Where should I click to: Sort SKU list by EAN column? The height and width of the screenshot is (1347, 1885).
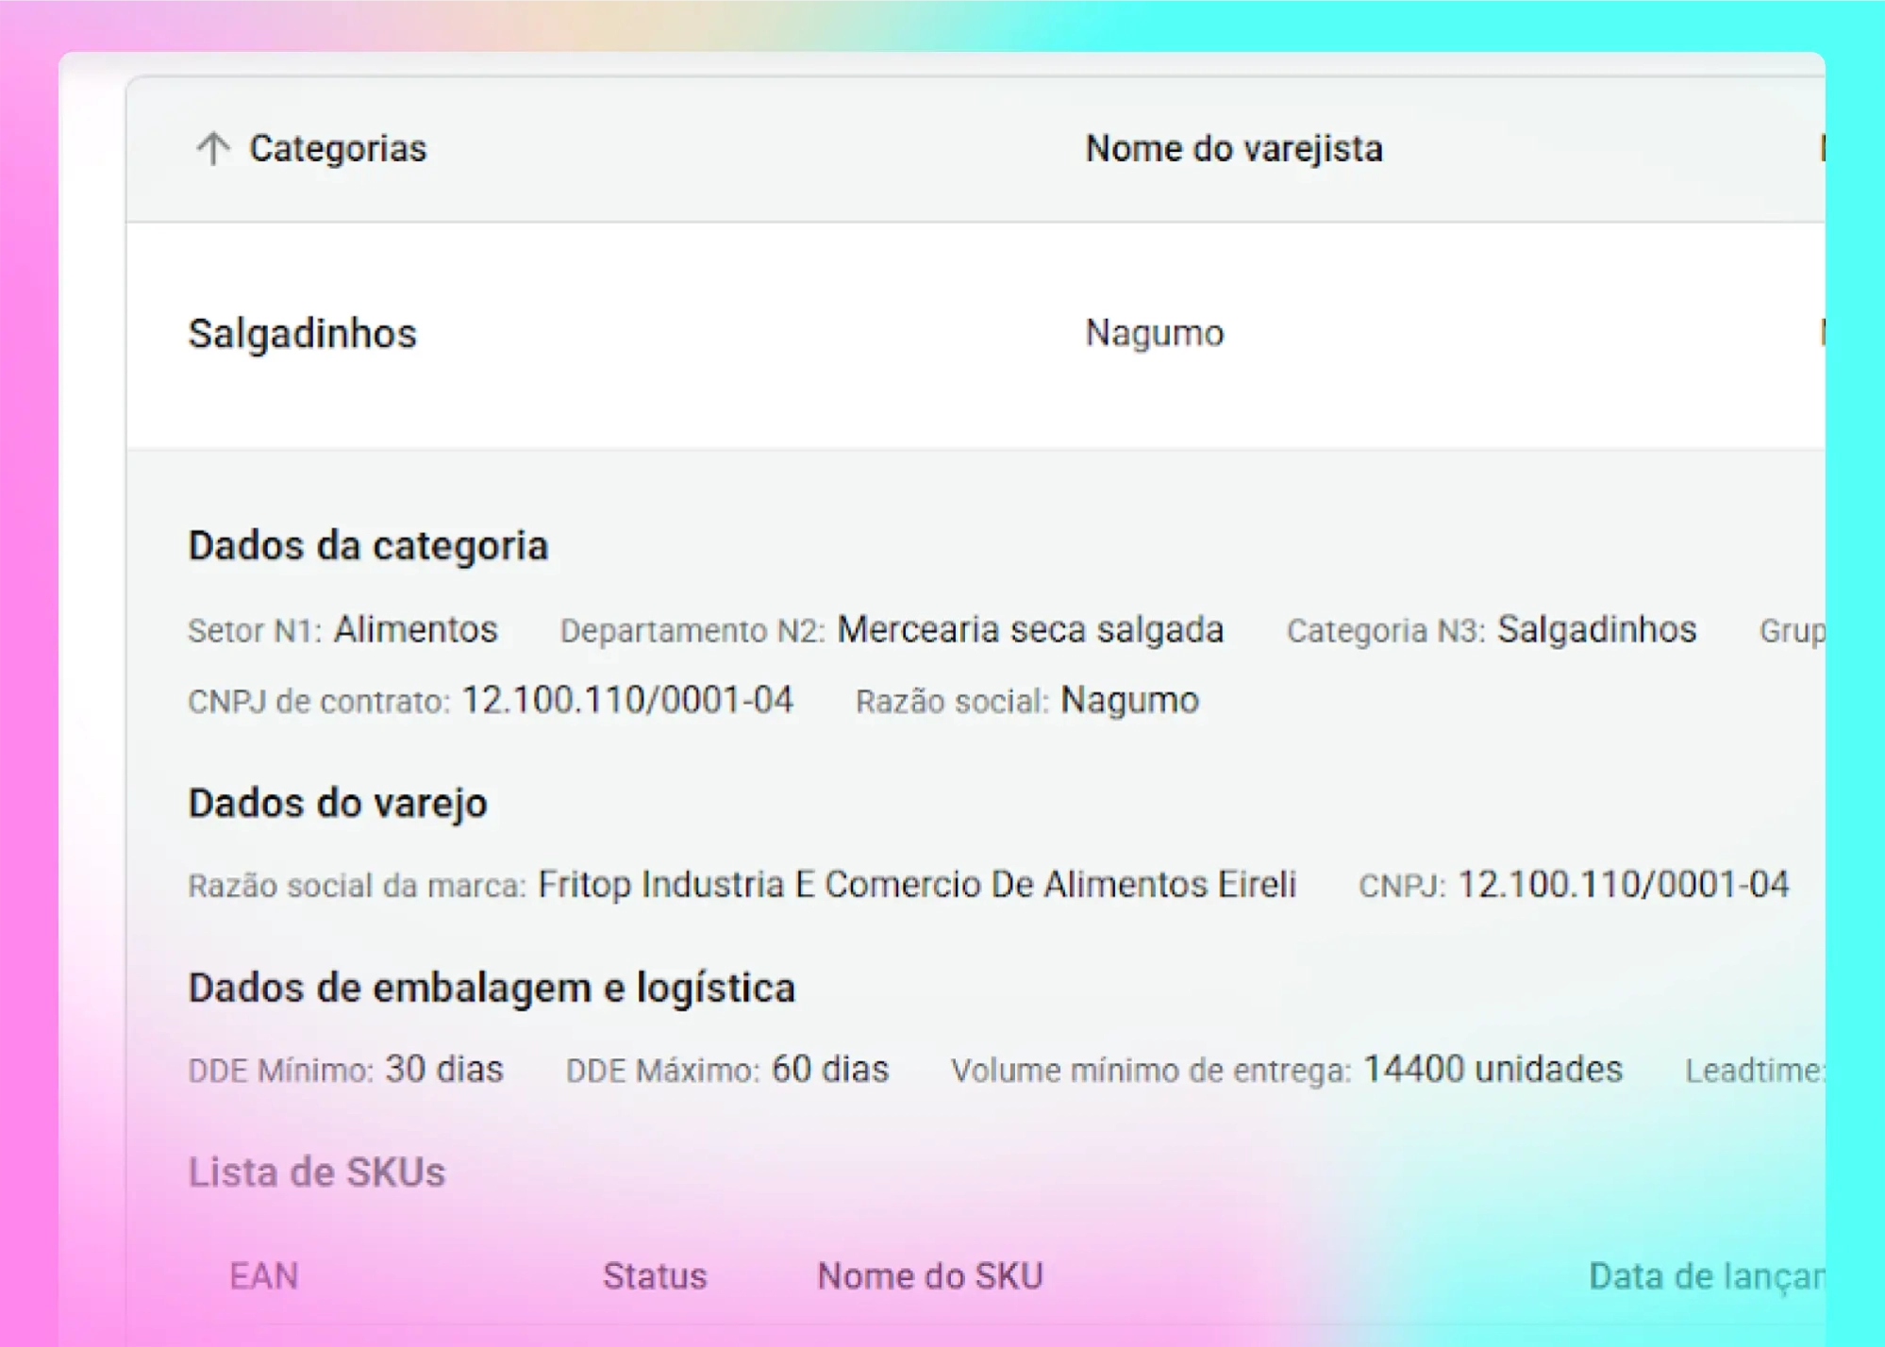(x=263, y=1275)
